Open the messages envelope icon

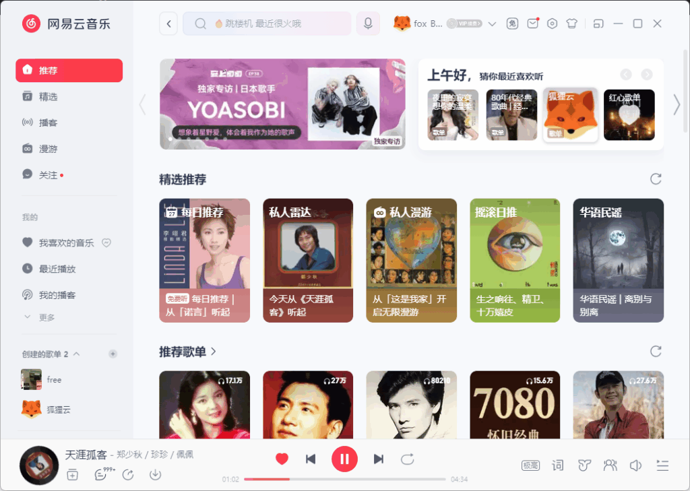[x=532, y=24]
